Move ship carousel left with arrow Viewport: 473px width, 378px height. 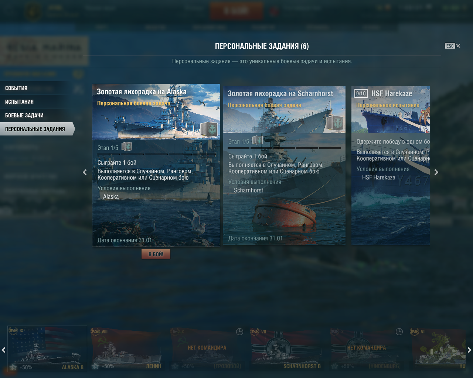click(x=4, y=350)
